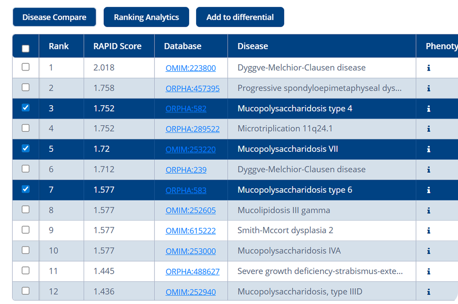458x304 pixels.
Task: Show phenotype info for Microtriplication 11q24.1
Action: click(428, 129)
